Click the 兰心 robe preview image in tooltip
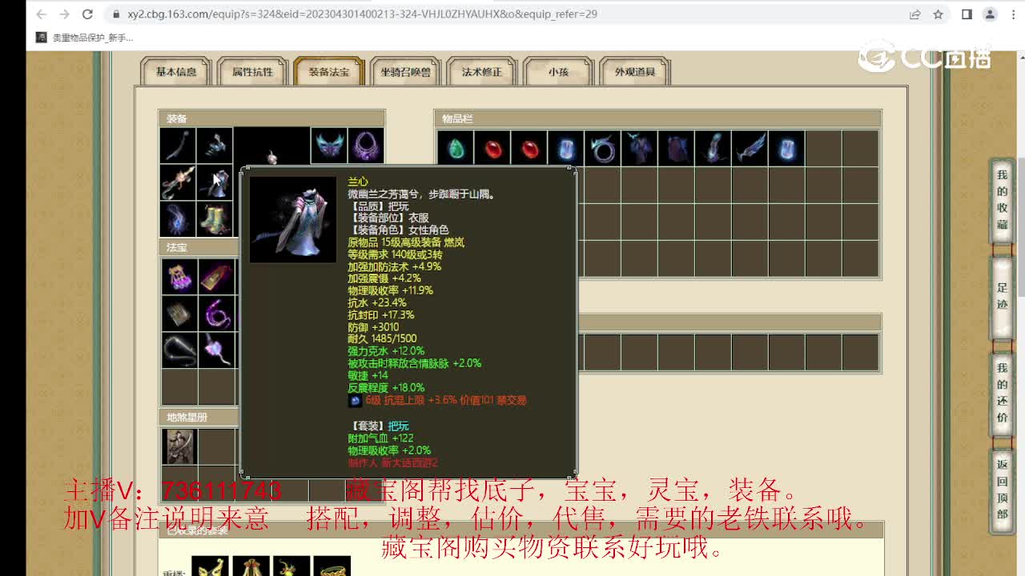The width and height of the screenshot is (1025, 576). coord(293,219)
